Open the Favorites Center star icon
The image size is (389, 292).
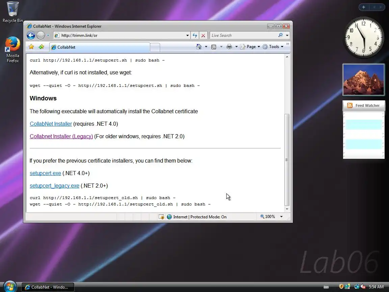click(31, 47)
